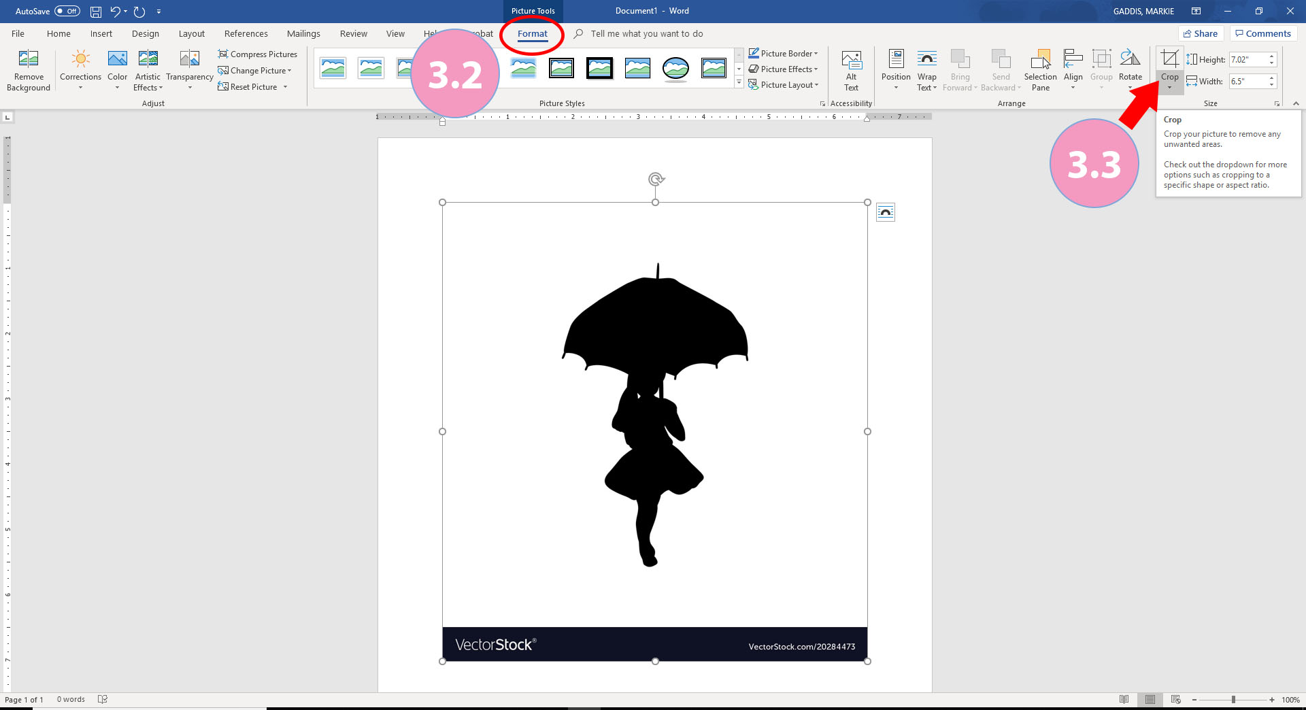Toggle AutoSave on
Image resolution: width=1306 pixels, height=710 pixels.
[x=67, y=11]
